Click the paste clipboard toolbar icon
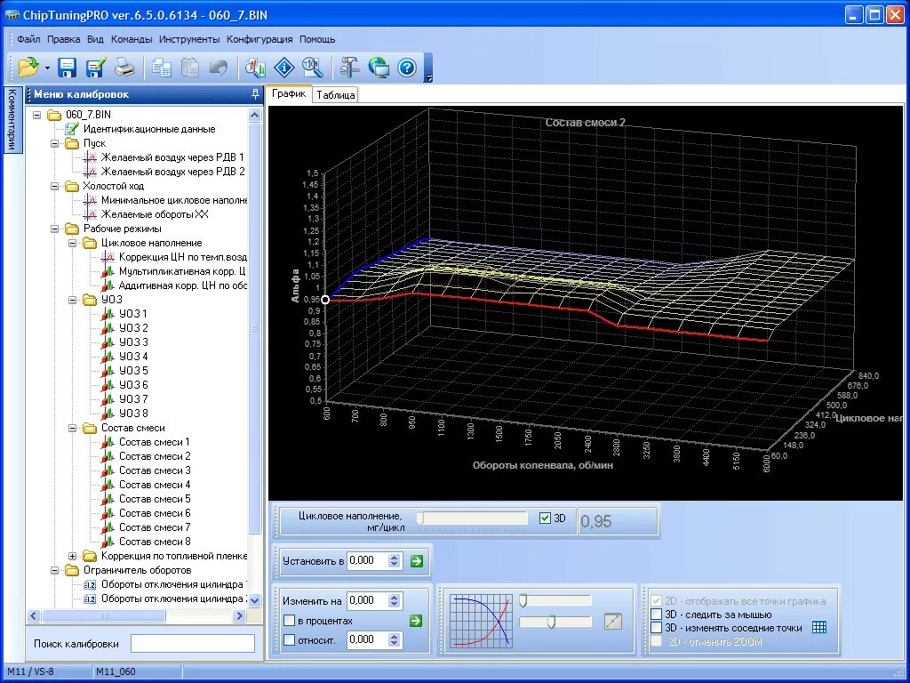 [190, 68]
